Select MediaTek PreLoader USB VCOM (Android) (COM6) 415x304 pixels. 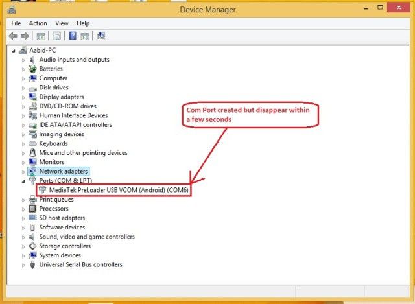[119, 190]
